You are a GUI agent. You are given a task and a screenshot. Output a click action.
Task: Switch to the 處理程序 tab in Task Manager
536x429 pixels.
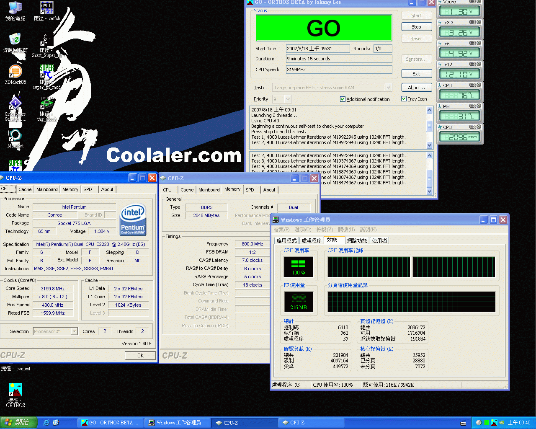[x=312, y=241]
